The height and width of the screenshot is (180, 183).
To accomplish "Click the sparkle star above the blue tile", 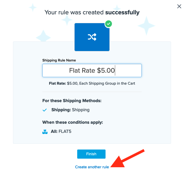I will (x=67, y=20).
